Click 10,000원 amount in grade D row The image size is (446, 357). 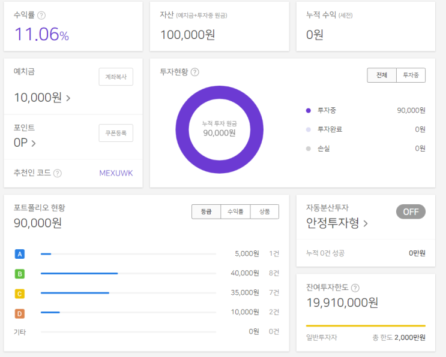click(245, 312)
